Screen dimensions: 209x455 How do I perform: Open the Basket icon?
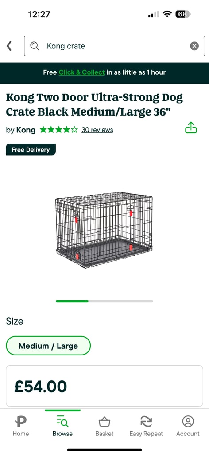pos(104,422)
